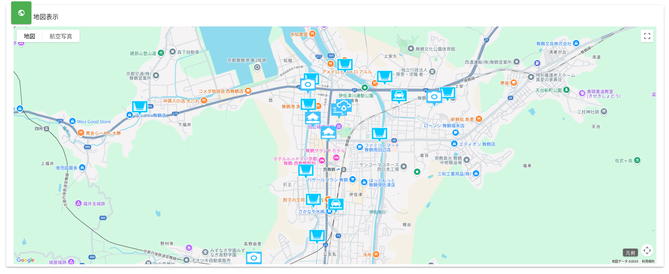The image size is (669, 274).
Task: Select car marker near さかなや水嶋
Action: coord(336,204)
